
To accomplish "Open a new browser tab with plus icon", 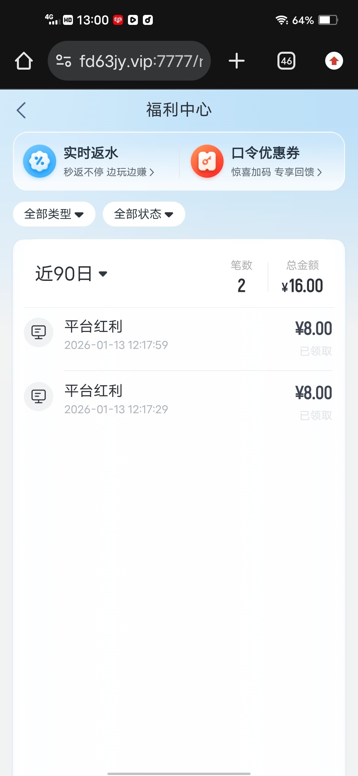I will point(237,61).
